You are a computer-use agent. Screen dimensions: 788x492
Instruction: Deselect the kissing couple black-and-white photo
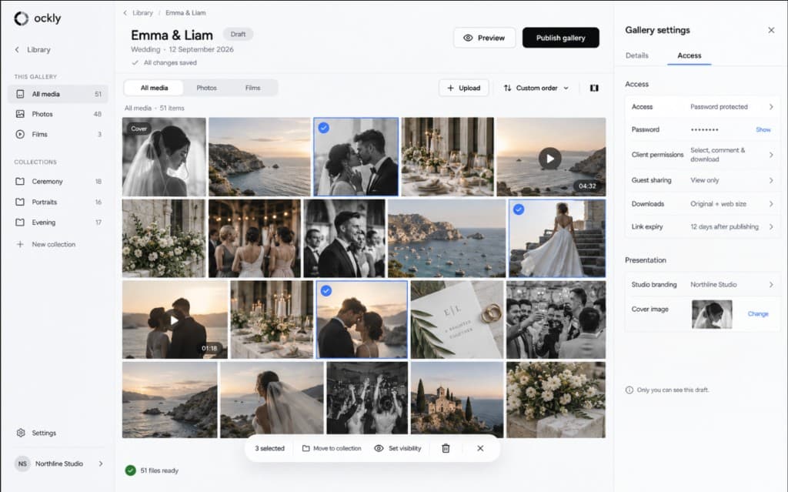click(x=324, y=129)
